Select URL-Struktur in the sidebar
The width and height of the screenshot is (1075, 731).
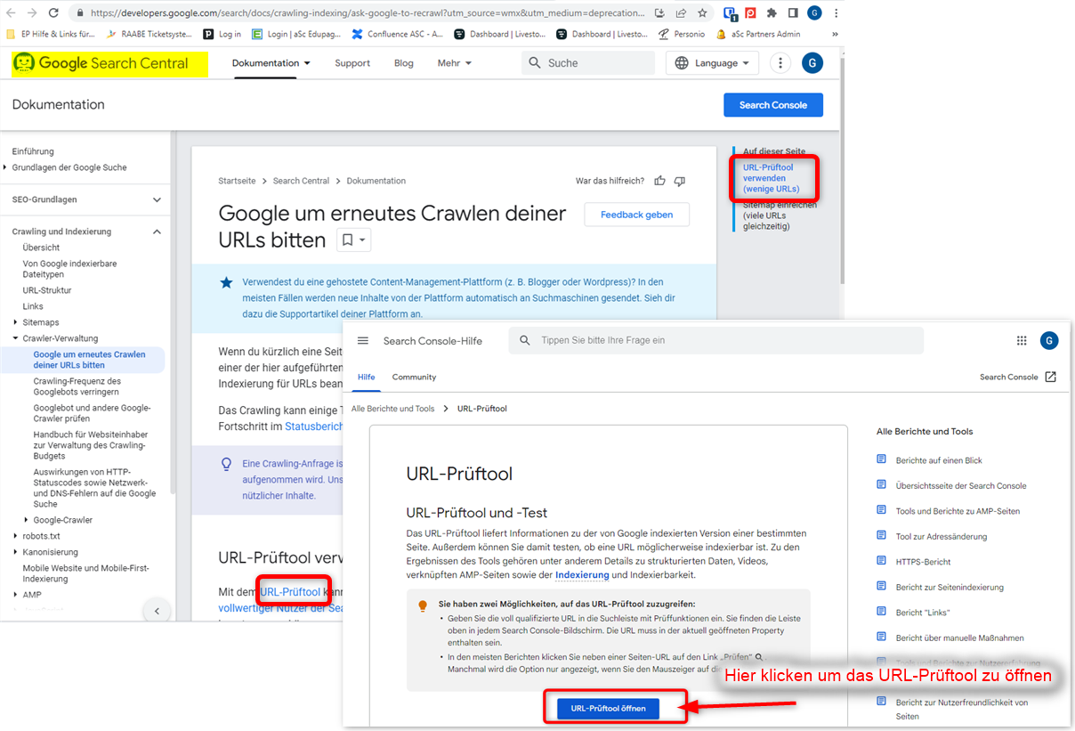click(x=47, y=290)
